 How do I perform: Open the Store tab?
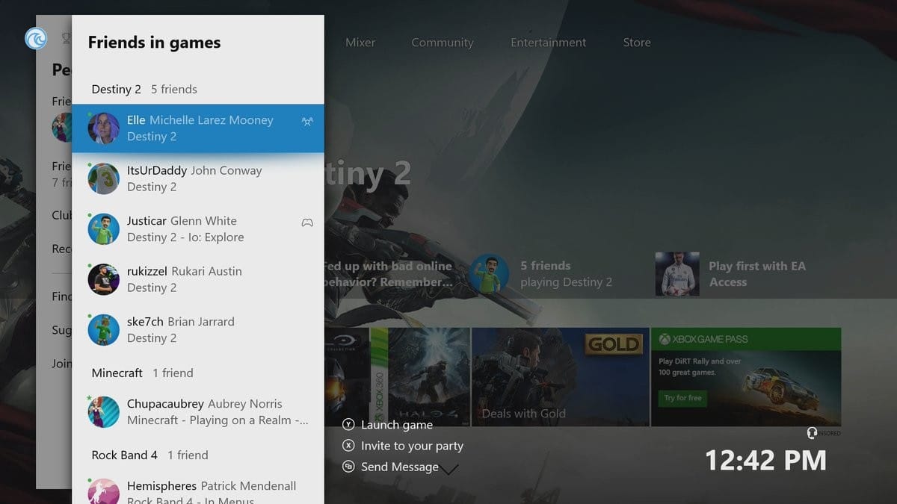pyautogui.click(x=637, y=43)
